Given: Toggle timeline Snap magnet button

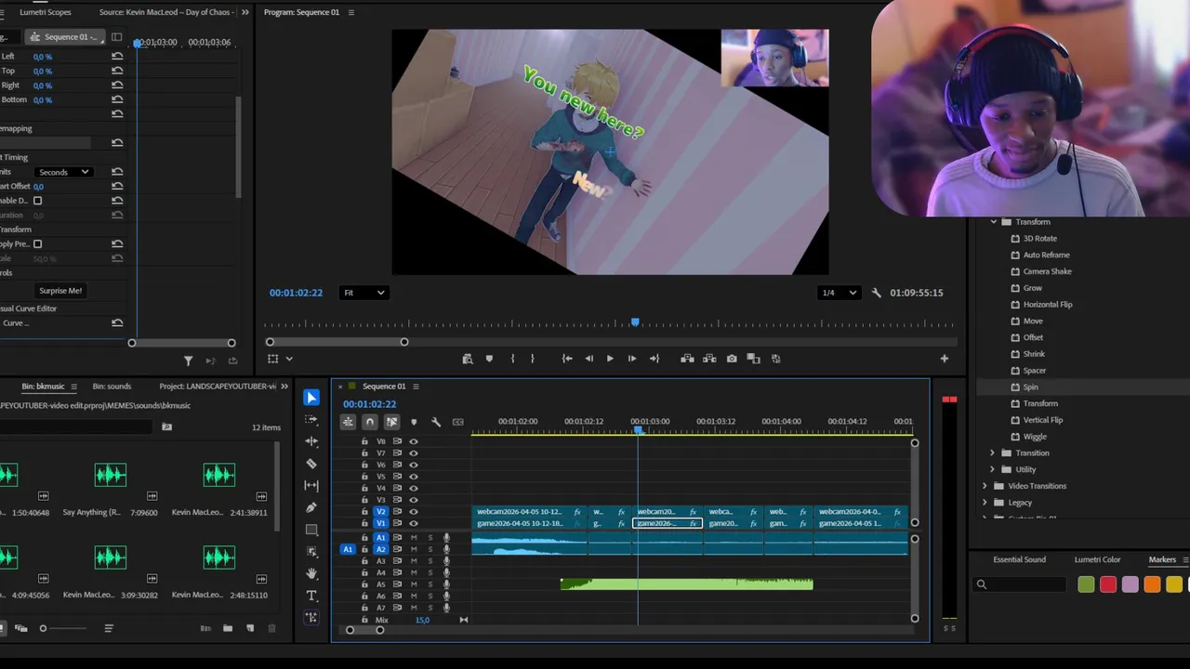Looking at the screenshot, I should [370, 422].
